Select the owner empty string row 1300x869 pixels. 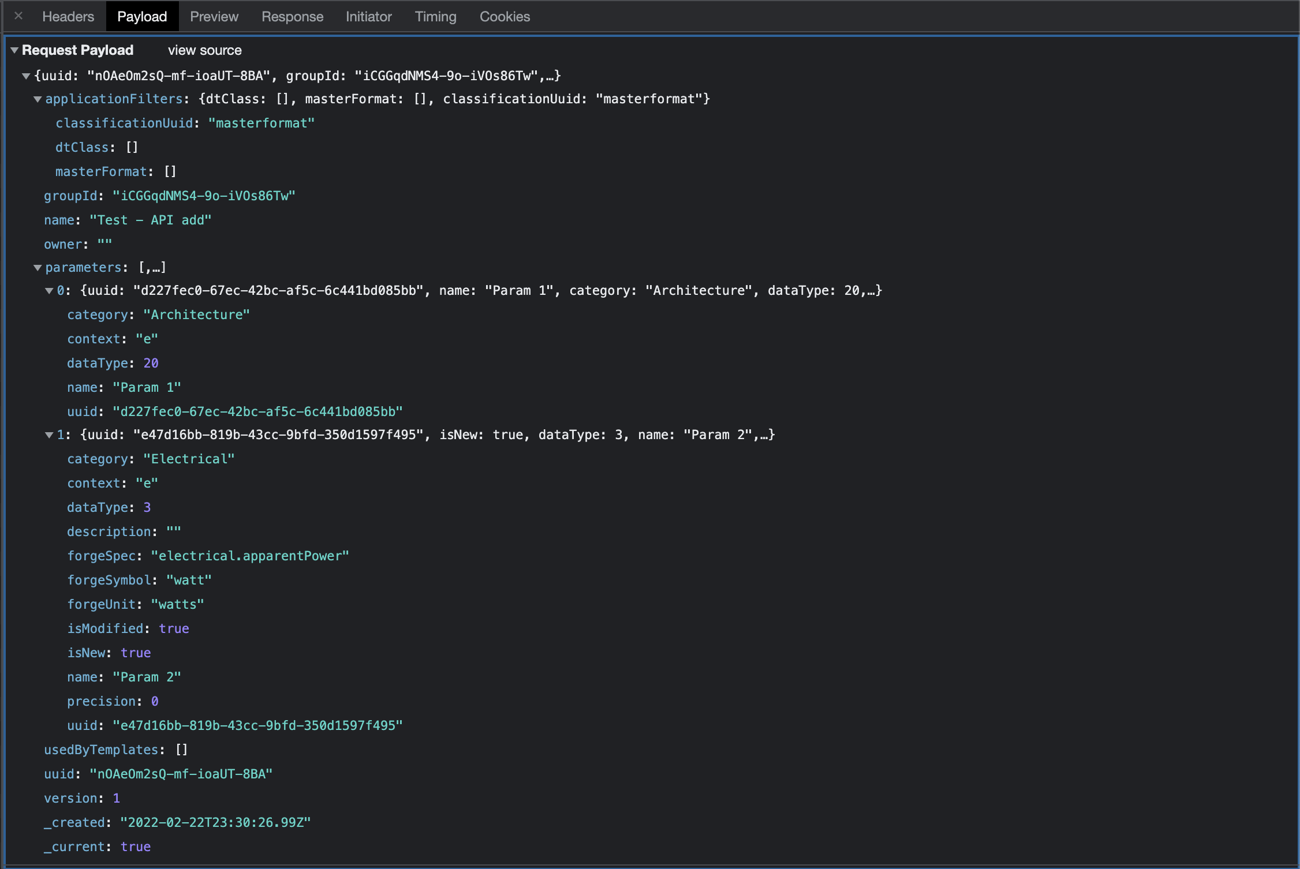click(78, 245)
